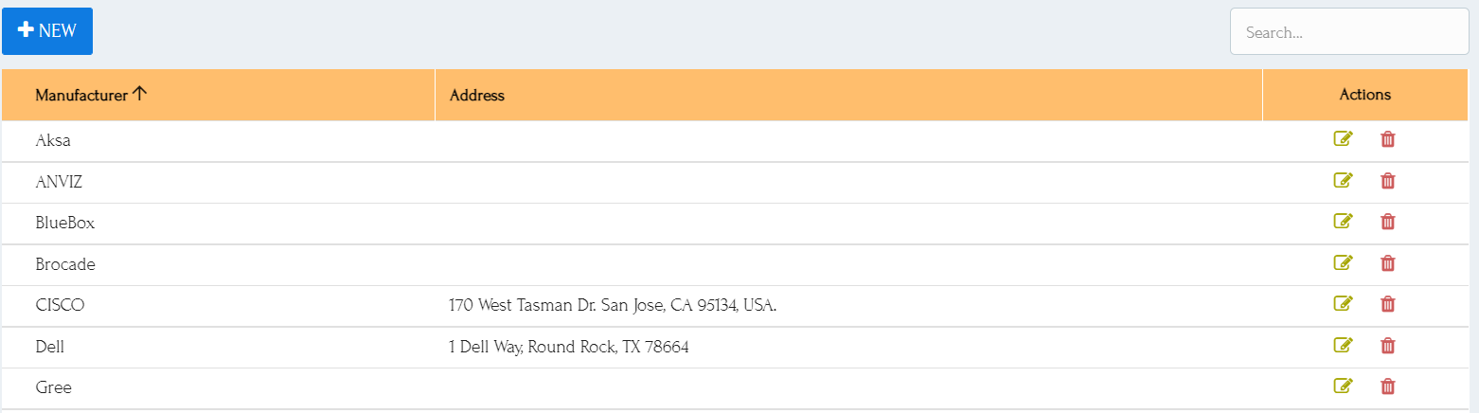
Task: Add a manufacturer with the NEW button
Action: click(x=47, y=31)
